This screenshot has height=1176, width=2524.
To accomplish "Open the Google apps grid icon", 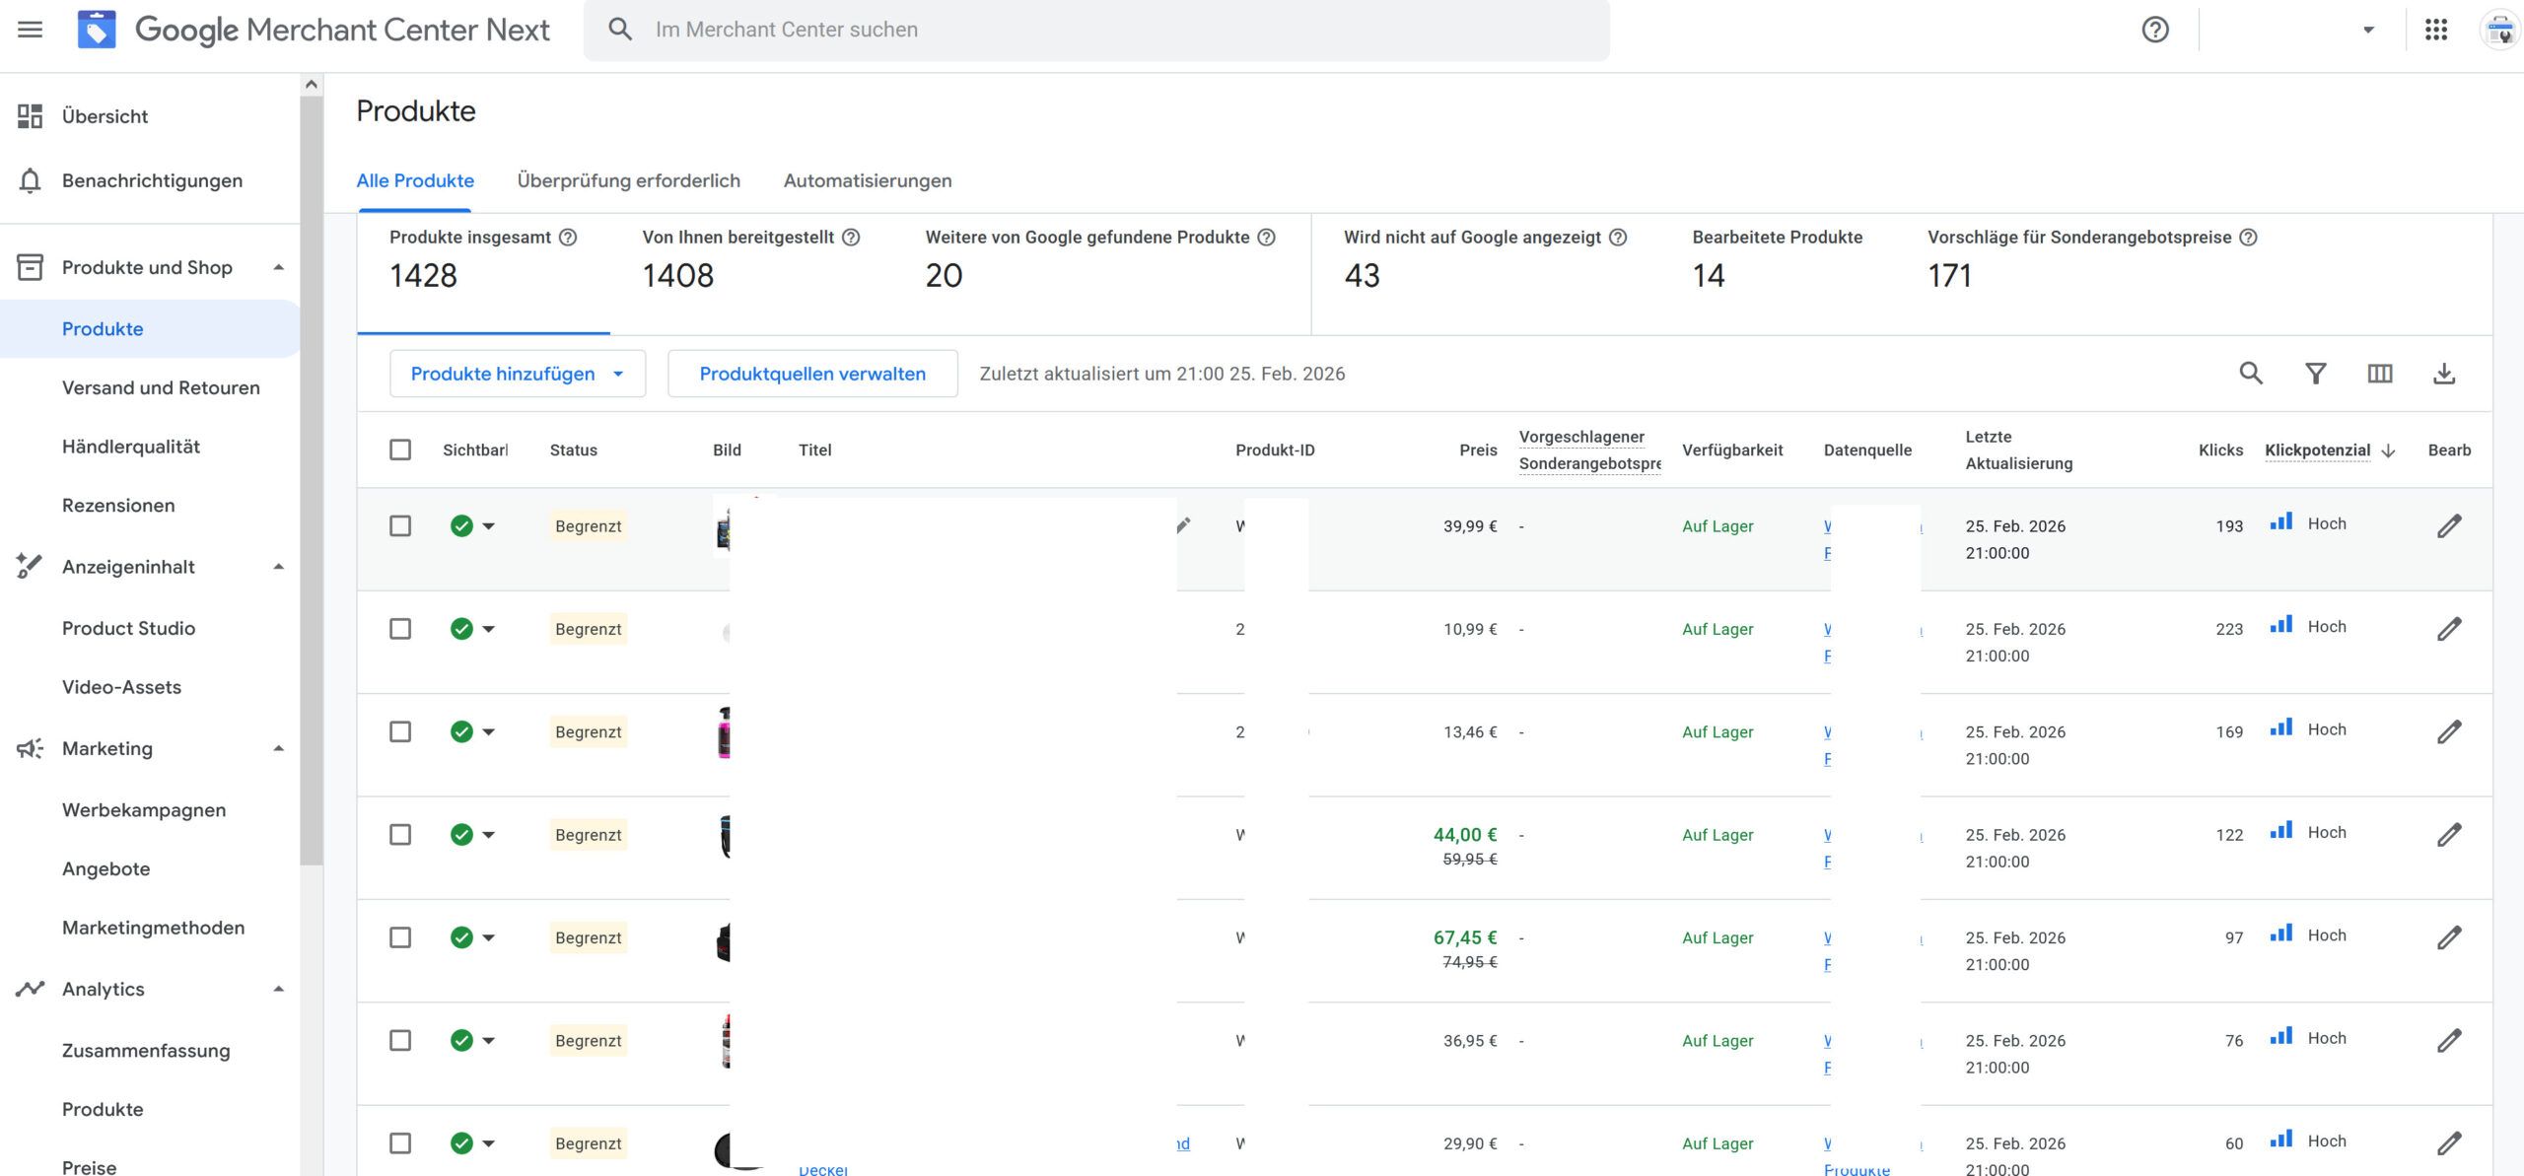I will 2435,30.
